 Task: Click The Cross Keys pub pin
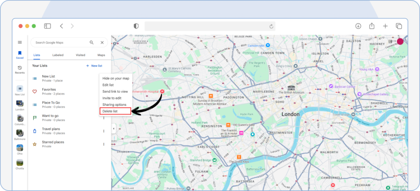point(239,157)
